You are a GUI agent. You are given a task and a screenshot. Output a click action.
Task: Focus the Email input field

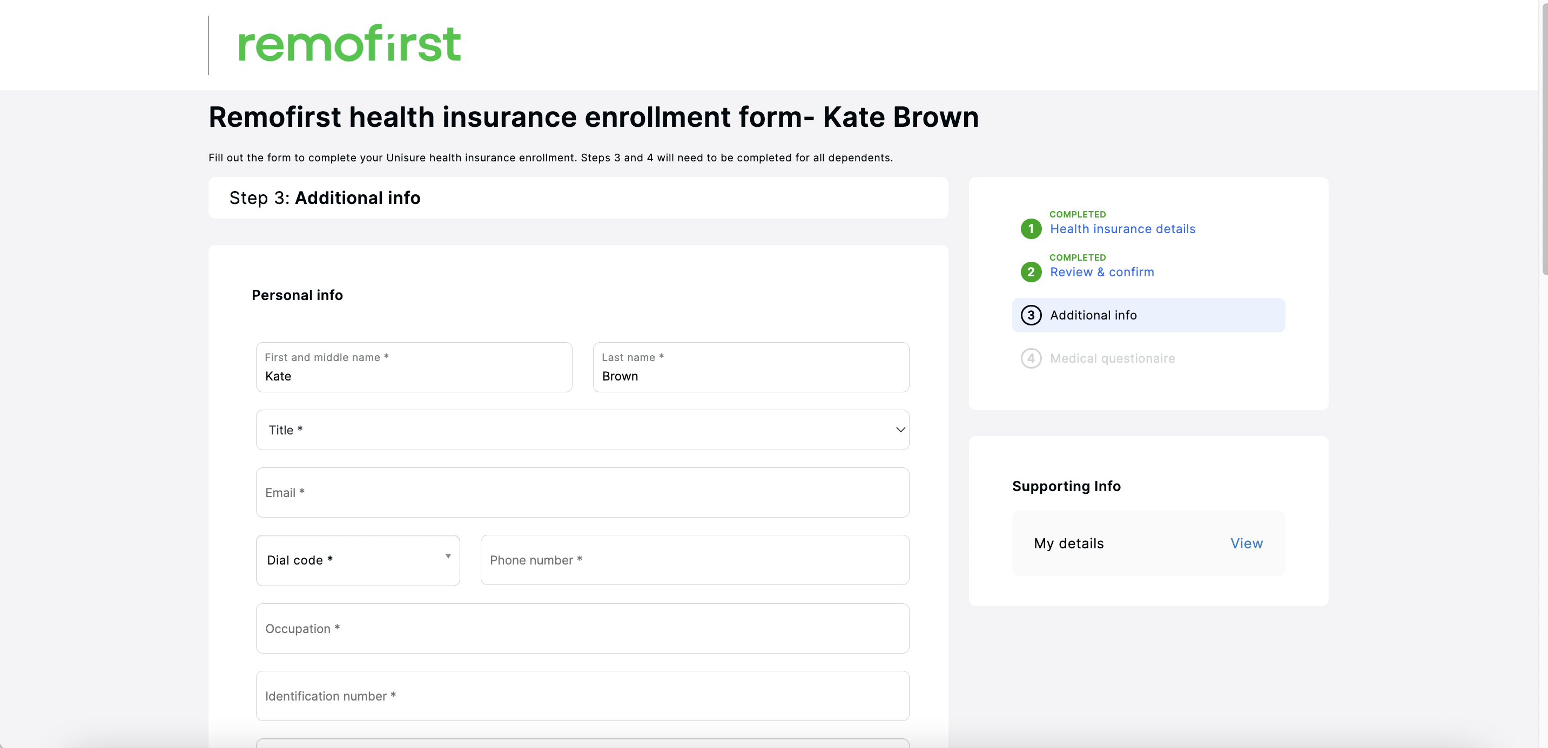coord(582,493)
